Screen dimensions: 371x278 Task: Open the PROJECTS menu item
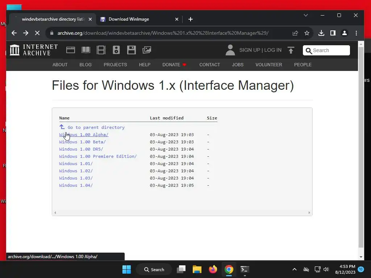click(115, 64)
